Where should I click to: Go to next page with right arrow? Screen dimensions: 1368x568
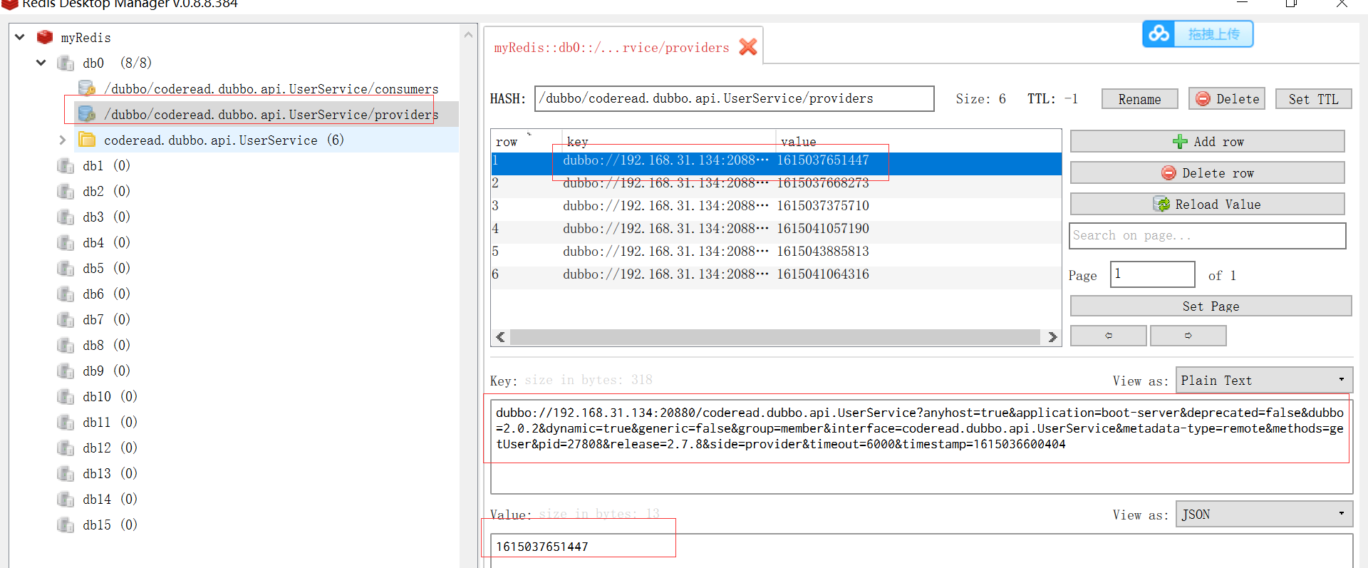1188,336
